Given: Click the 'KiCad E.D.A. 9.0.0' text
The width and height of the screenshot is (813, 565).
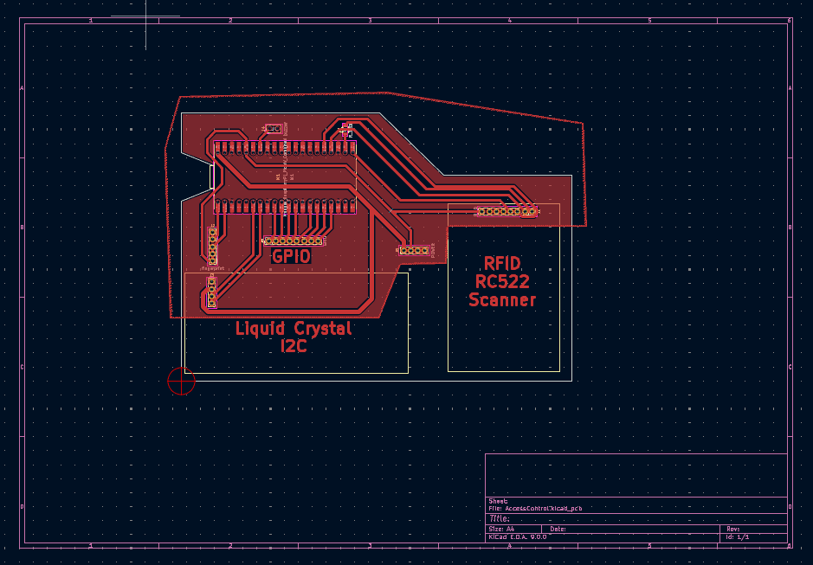Looking at the screenshot, I should click(518, 537).
